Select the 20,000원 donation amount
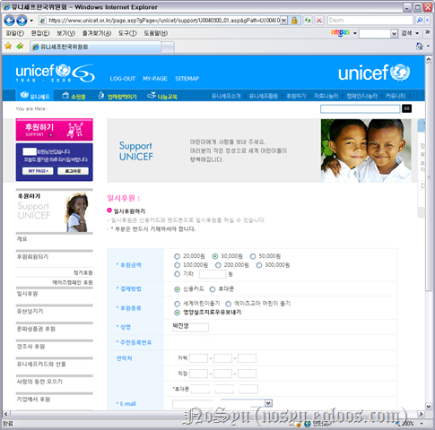 (x=177, y=256)
